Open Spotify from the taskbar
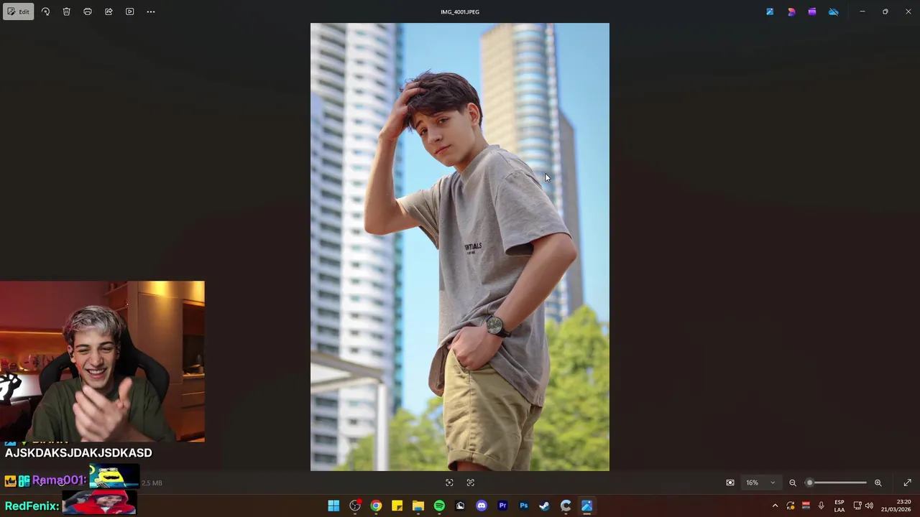 click(439, 506)
